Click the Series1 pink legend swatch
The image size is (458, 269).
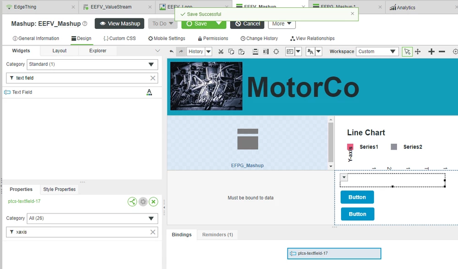pos(350,147)
